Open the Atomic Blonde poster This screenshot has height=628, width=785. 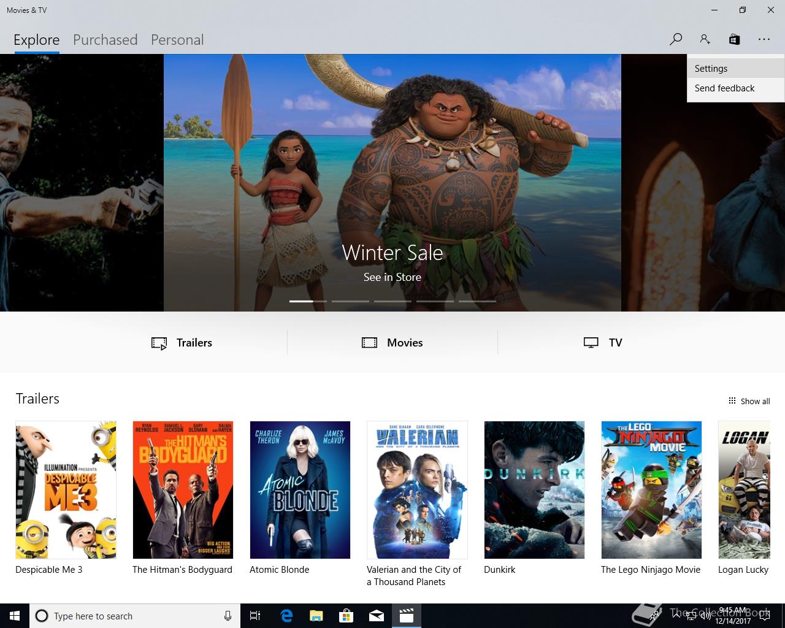300,489
